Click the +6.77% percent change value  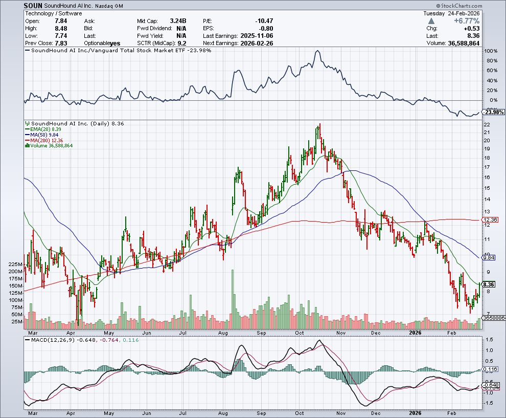(x=467, y=21)
